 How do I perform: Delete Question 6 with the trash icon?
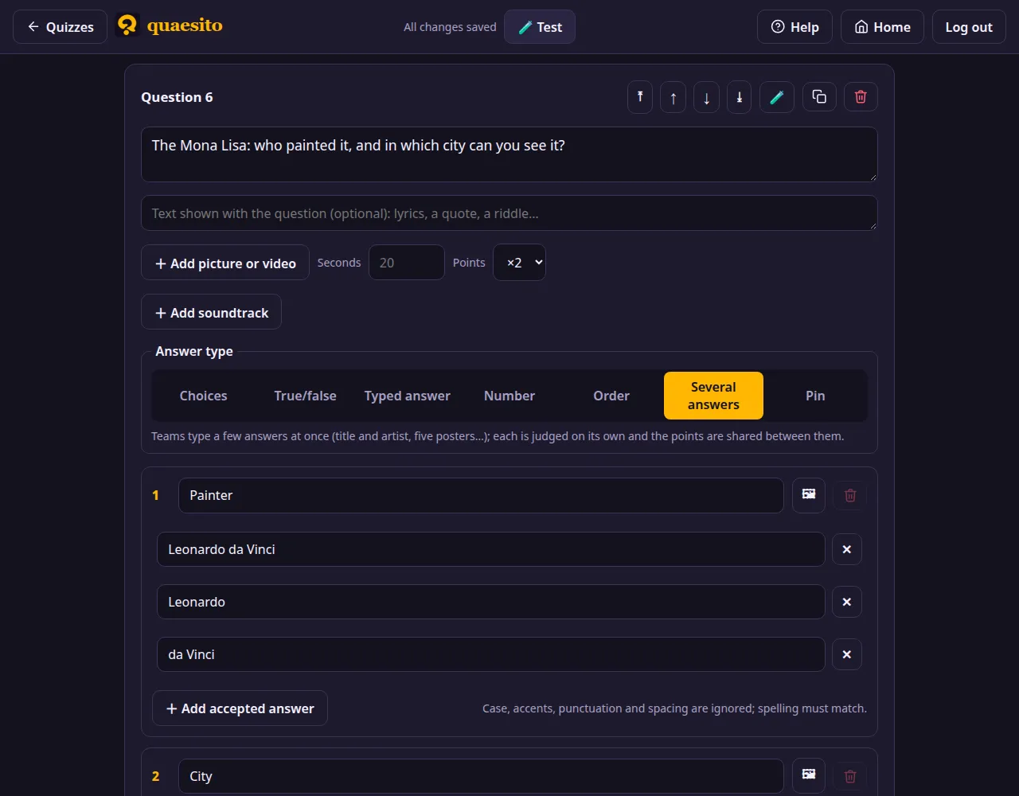point(861,97)
